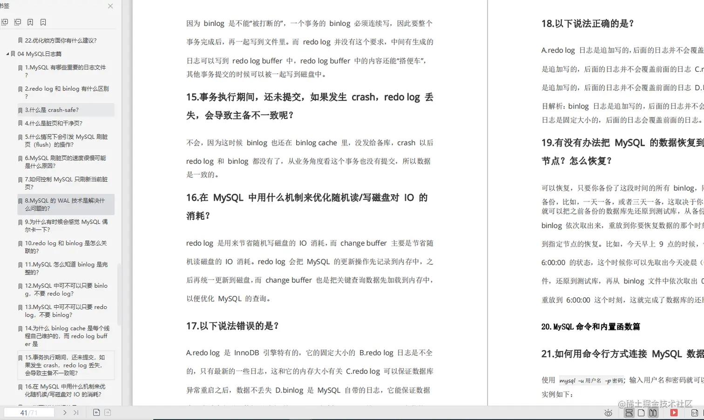704x420 pixels.
Task: Click bookmark icon beside '22.优化锁方面你有什么建议?'
Action: [20, 41]
